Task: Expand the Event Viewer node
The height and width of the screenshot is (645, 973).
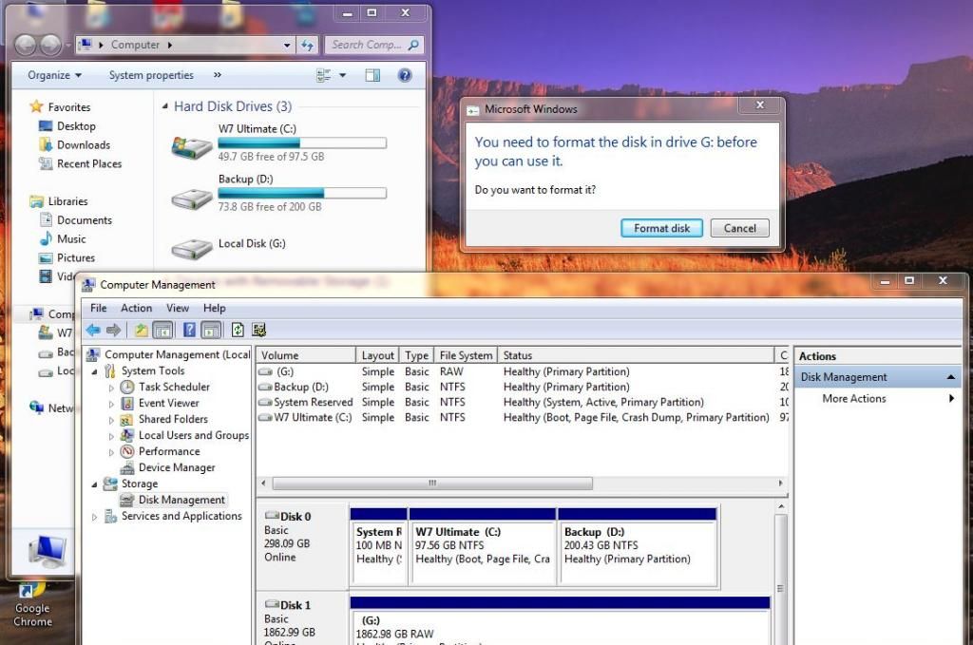Action: coord(111,404)
